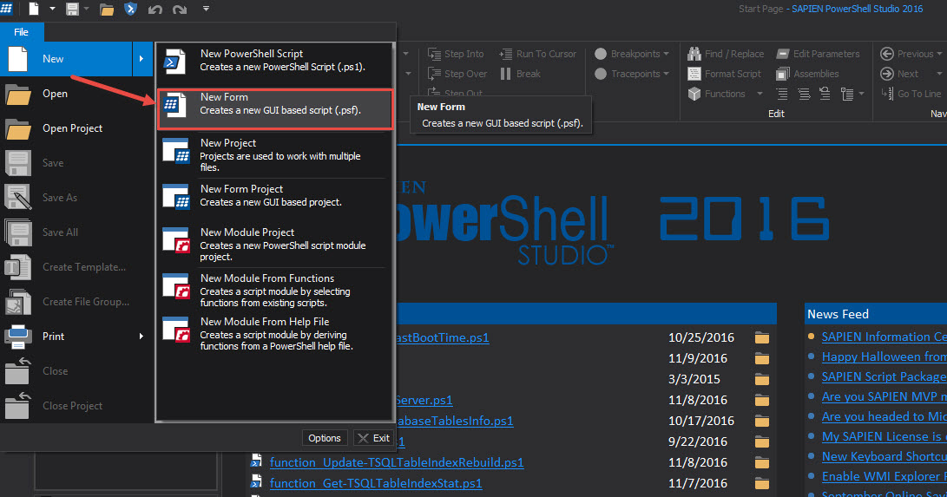Click the Previous navigation icon

tap(886, 54)
